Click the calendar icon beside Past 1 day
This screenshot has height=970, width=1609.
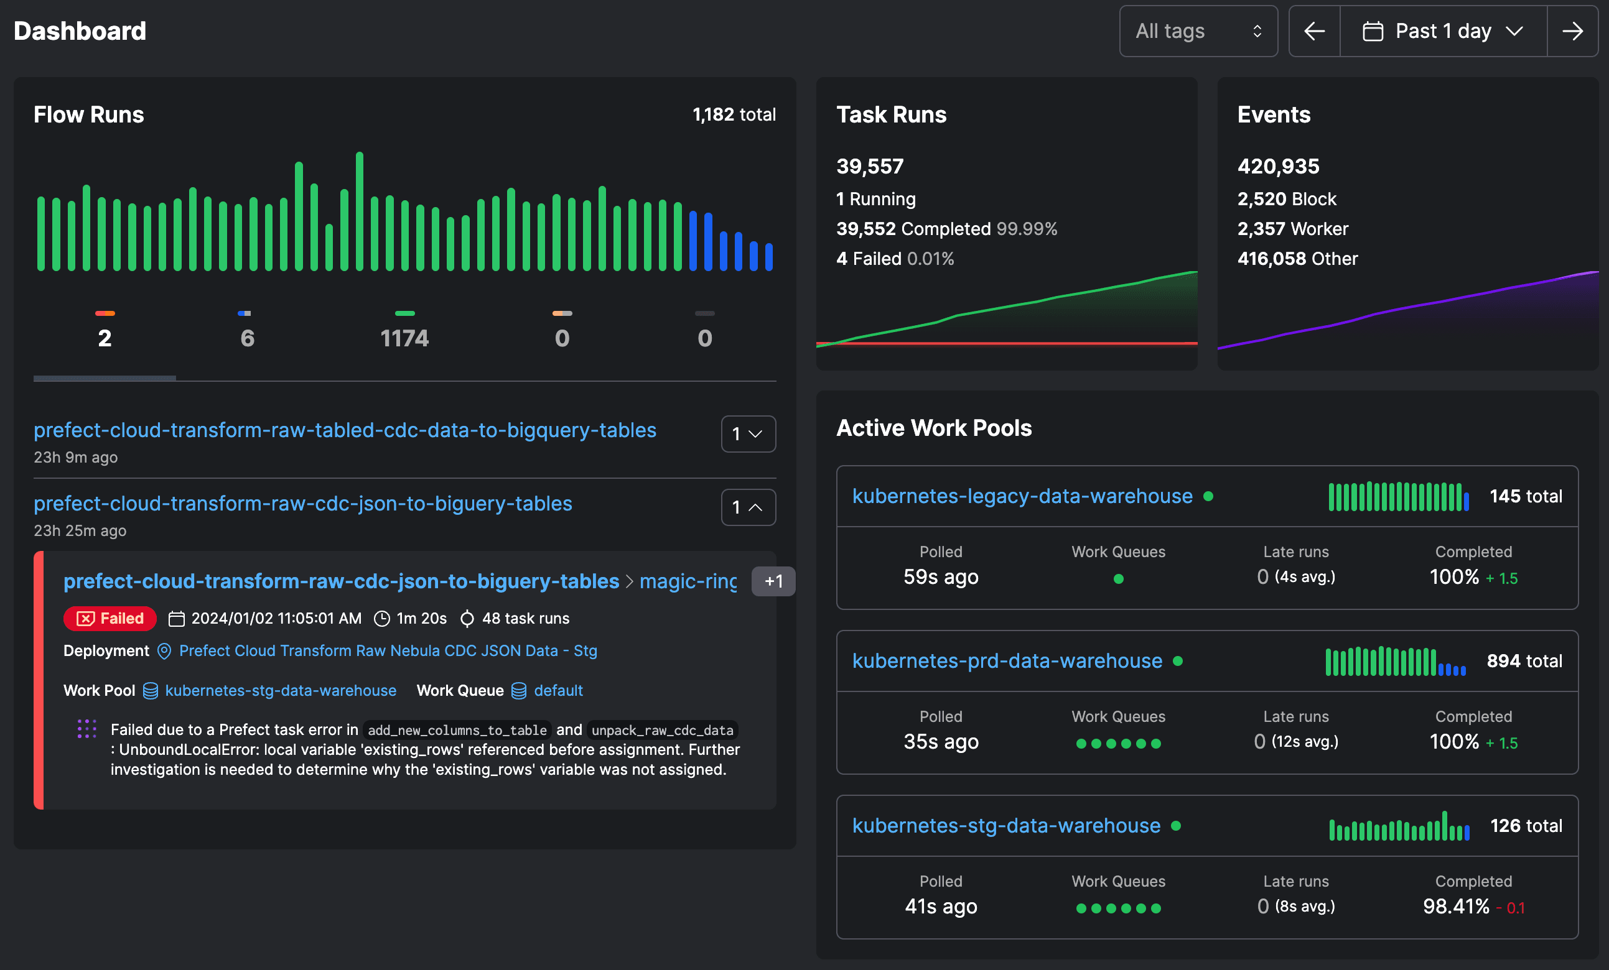1373,30
